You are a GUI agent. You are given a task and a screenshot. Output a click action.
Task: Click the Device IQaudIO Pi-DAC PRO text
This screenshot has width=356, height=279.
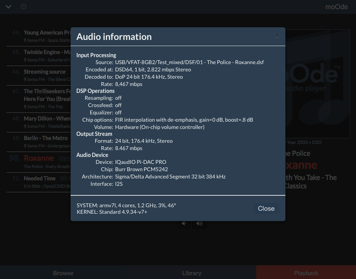pyautogui.click(x=140, y=162)
